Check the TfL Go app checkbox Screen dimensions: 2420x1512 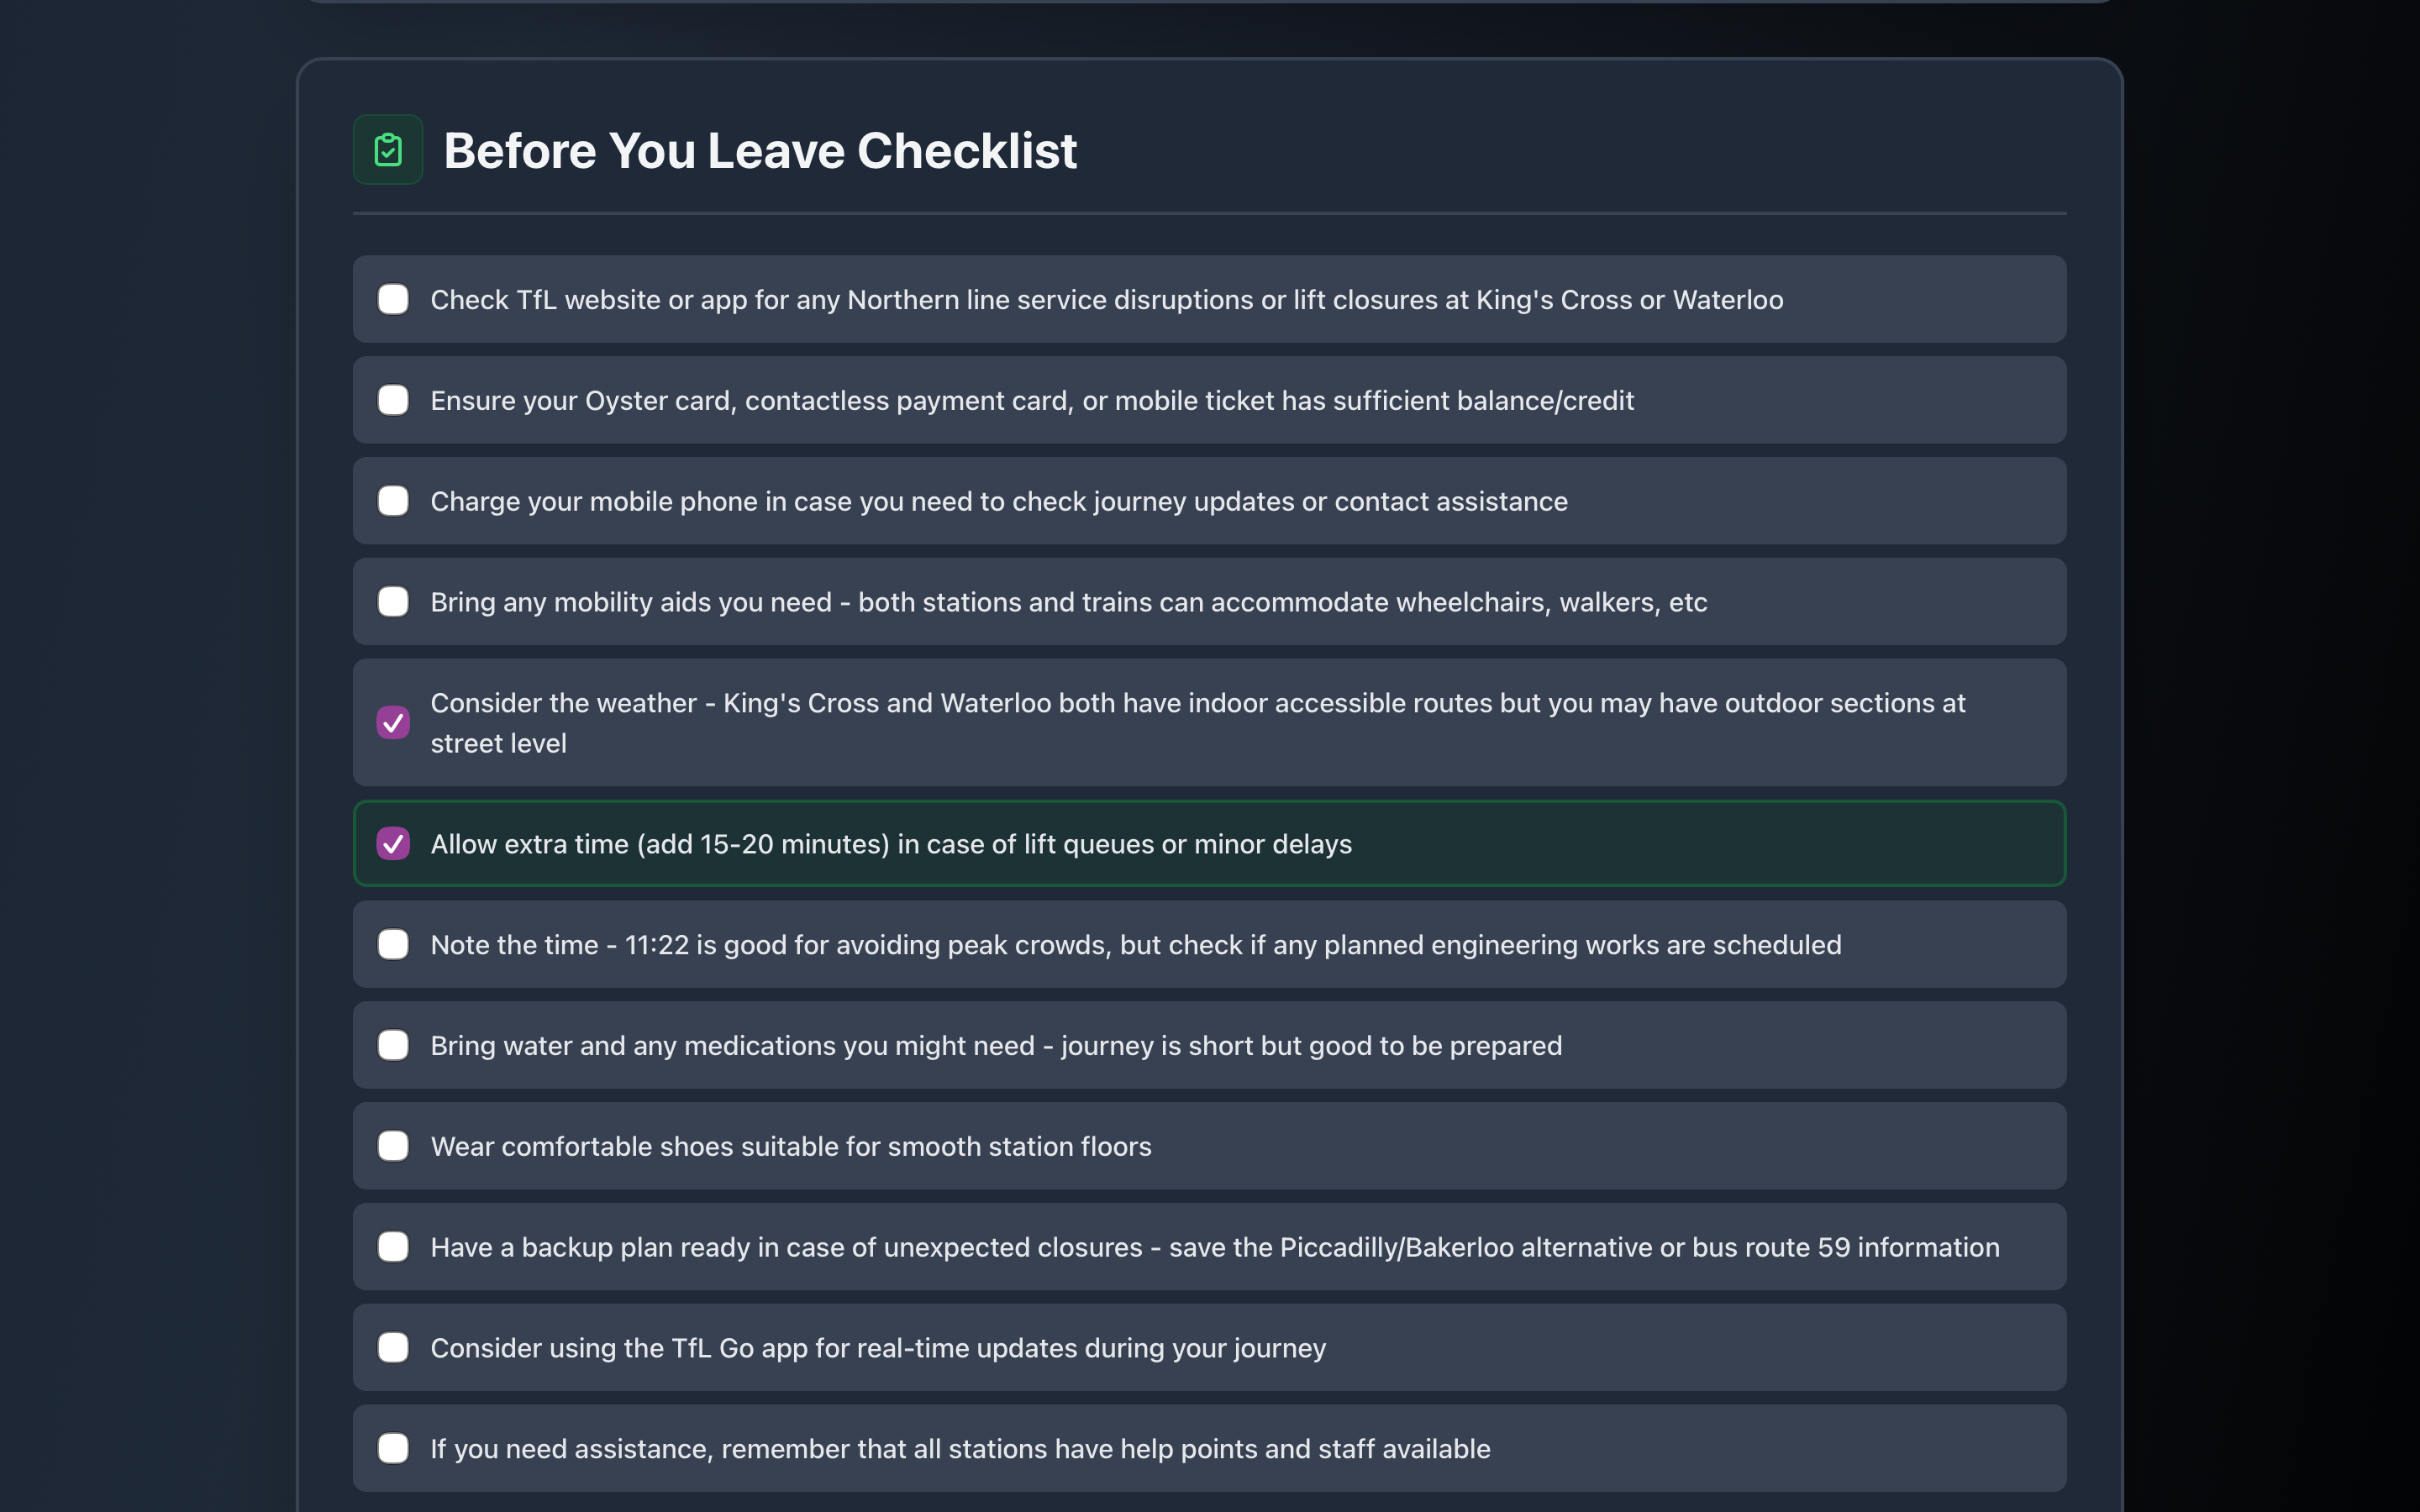pyautogui.click(x=393, y=1348)
